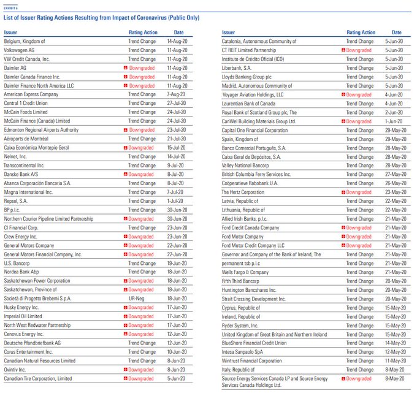Select the downgrade icon in the Ford Motor Company row
417x393 pixels.
point(343,237)
